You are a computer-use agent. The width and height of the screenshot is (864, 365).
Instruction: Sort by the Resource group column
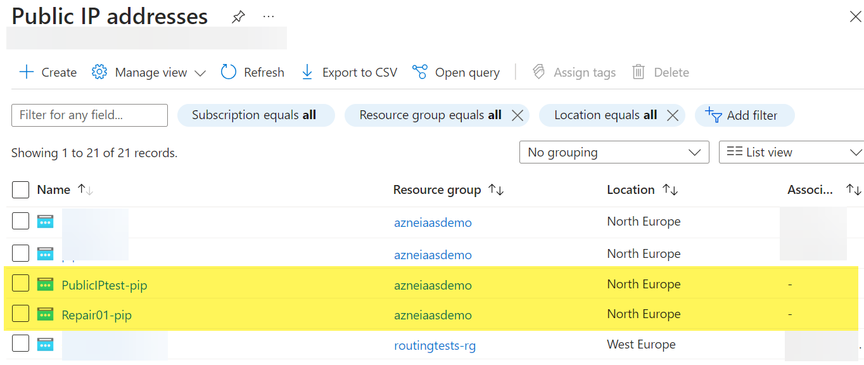pos(496,190)
